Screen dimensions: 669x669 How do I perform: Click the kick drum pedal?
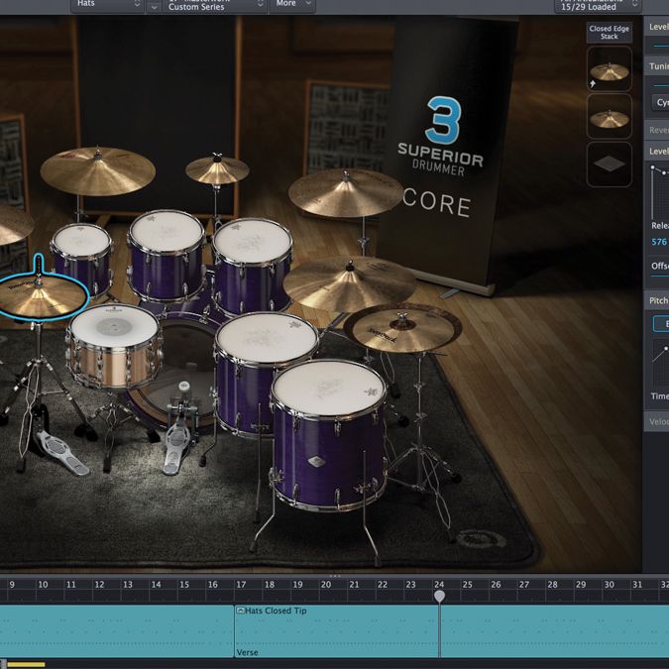[175, 448]
